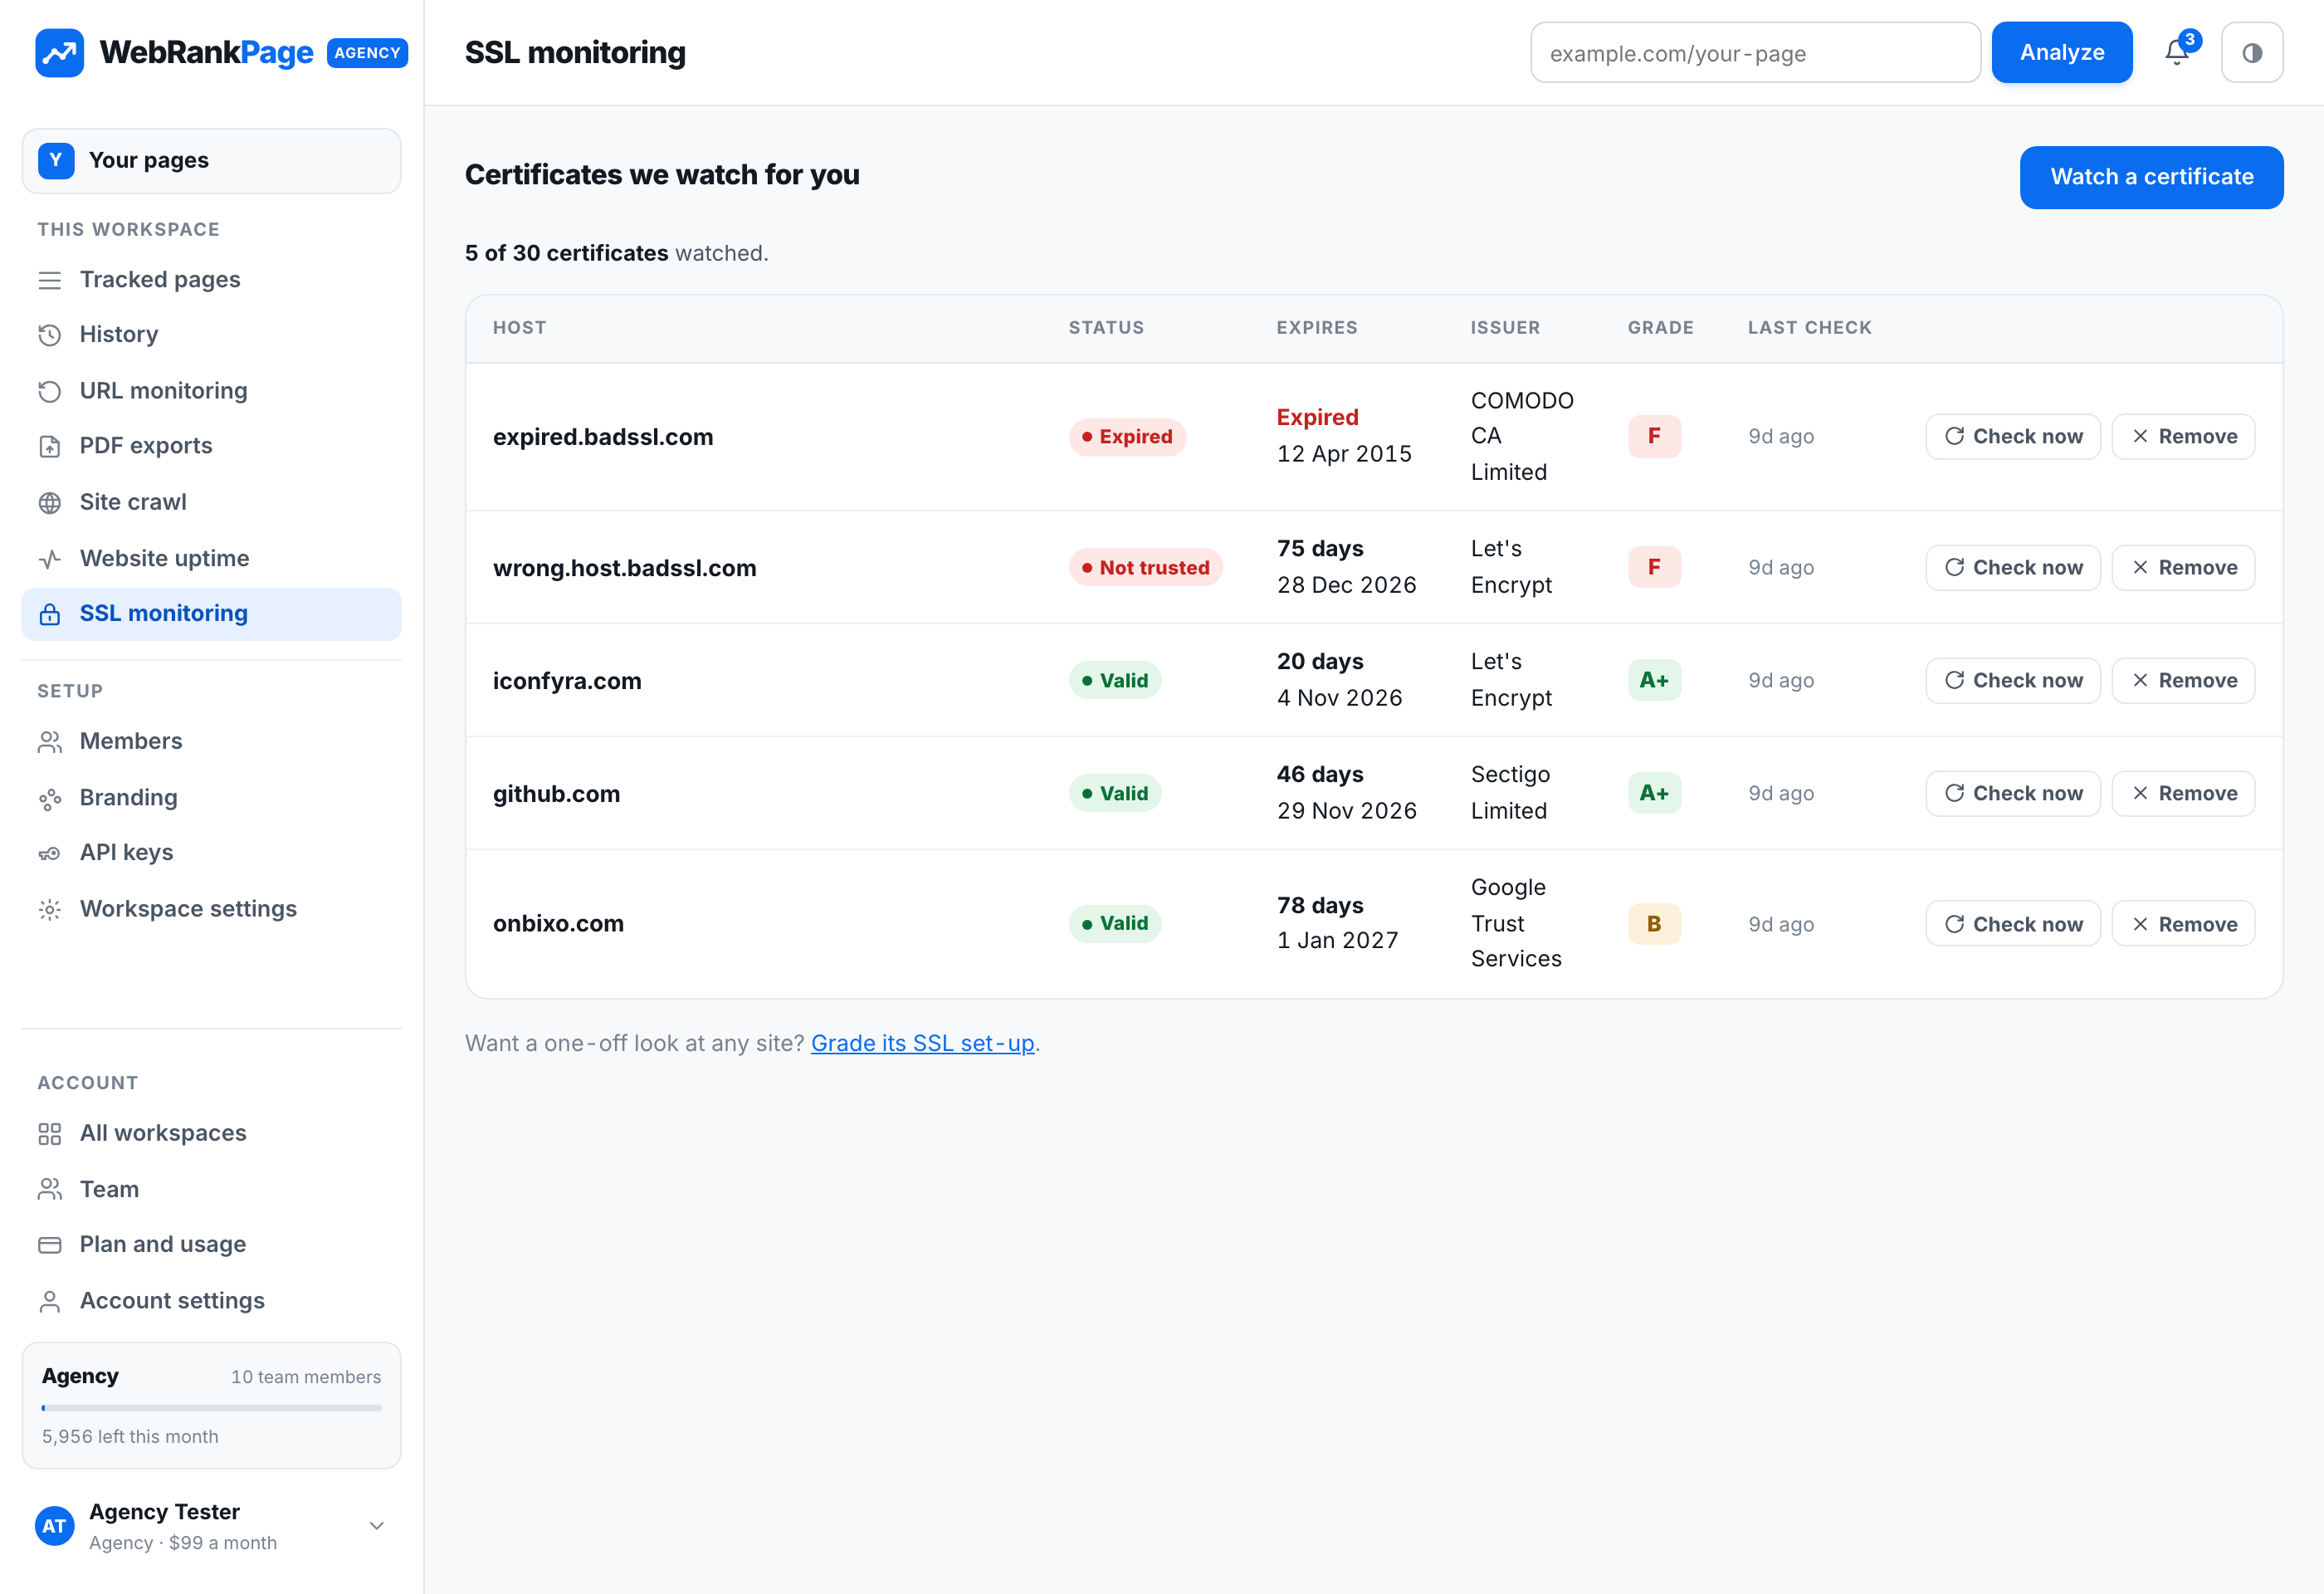Click the Not trusted status badge
Screen dimensions: 2324x1594
(x=1145, y=568)
